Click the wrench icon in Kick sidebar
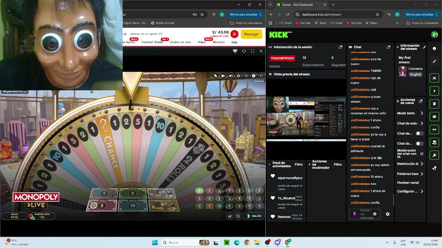Image resolution: width=442 pixels, height=248 pixels. click(x=434, y=155)
